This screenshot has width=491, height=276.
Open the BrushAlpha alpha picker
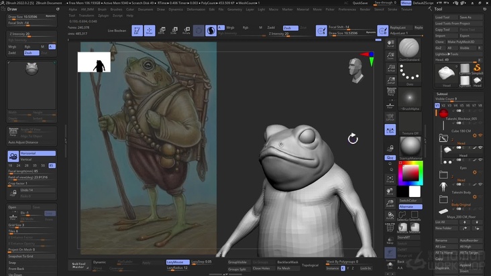[x=410, y=99]
